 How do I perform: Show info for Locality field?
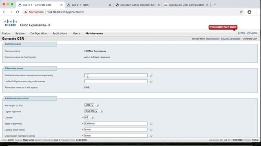pos(151,130)
